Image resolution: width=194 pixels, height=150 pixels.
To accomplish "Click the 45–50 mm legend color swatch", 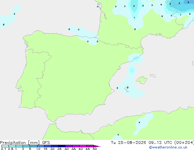I will point(90,146).
